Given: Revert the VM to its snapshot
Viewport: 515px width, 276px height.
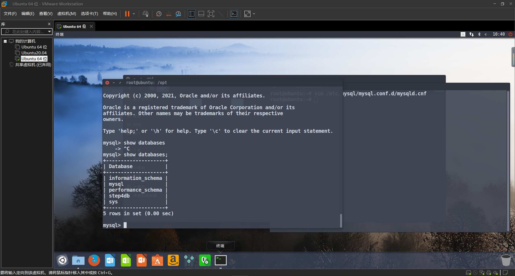Looking at the screenshot, I should 169,14.
